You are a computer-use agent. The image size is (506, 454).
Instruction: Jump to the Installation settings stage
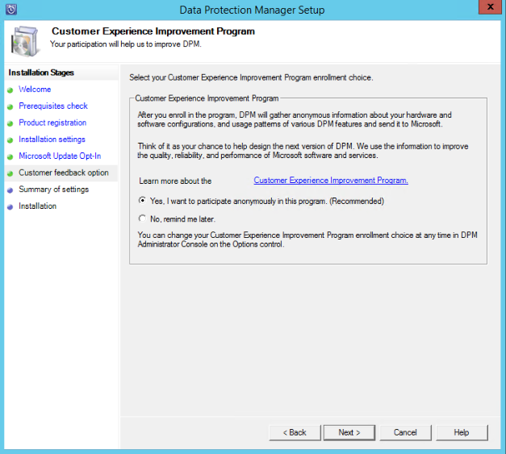point(52,140)
